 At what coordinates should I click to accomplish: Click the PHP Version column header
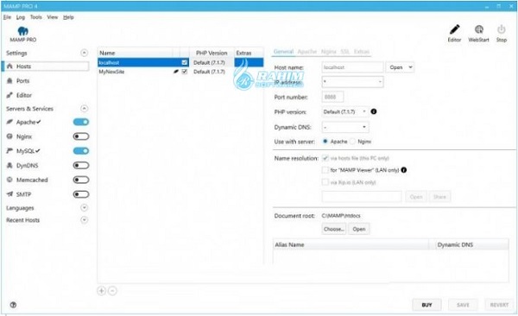(212, 53)
